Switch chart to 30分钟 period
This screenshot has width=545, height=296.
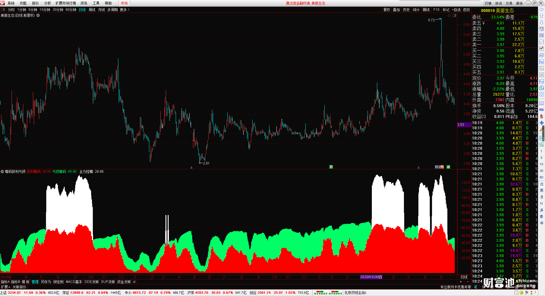pos(58,10)
